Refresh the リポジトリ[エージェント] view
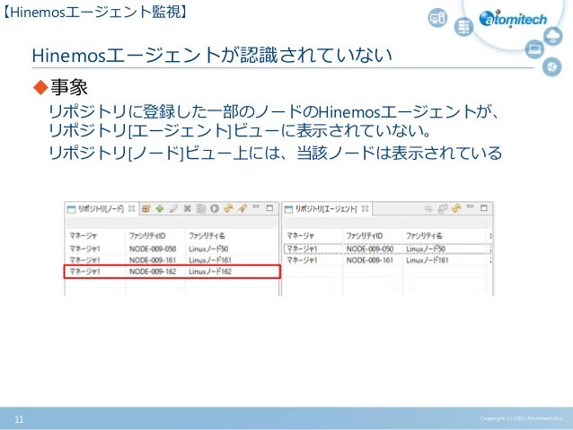Viewport: 573px width, 430px height. click(x=456, y=208)
